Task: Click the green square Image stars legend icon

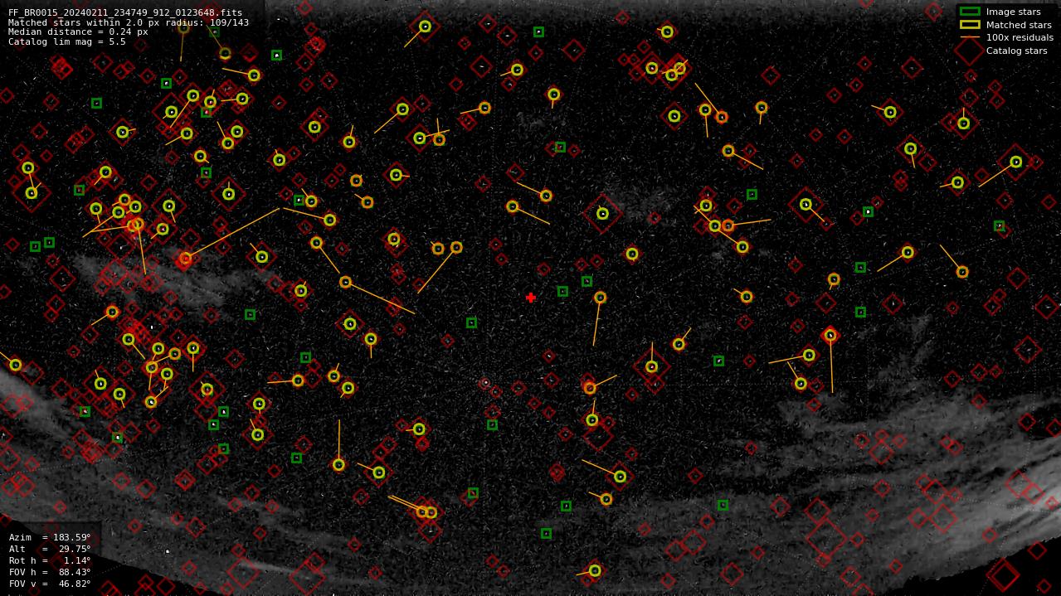Action: tap(970, 12)
